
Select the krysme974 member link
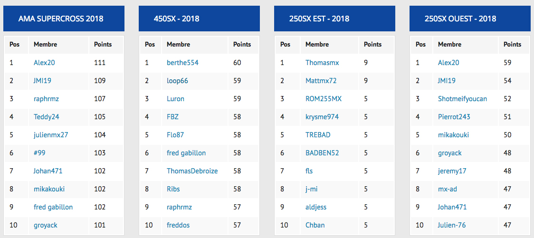[x=322, y=117]
